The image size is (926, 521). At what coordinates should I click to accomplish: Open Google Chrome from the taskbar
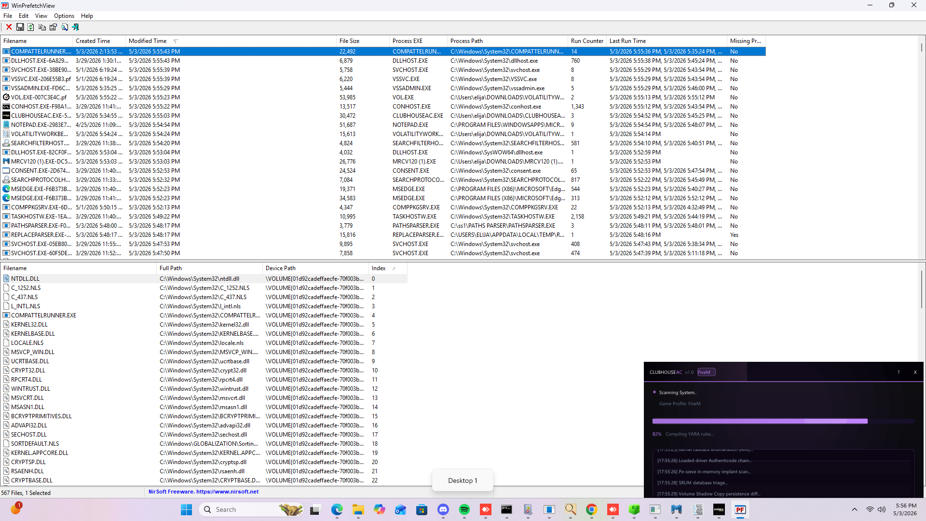[591, 509]
